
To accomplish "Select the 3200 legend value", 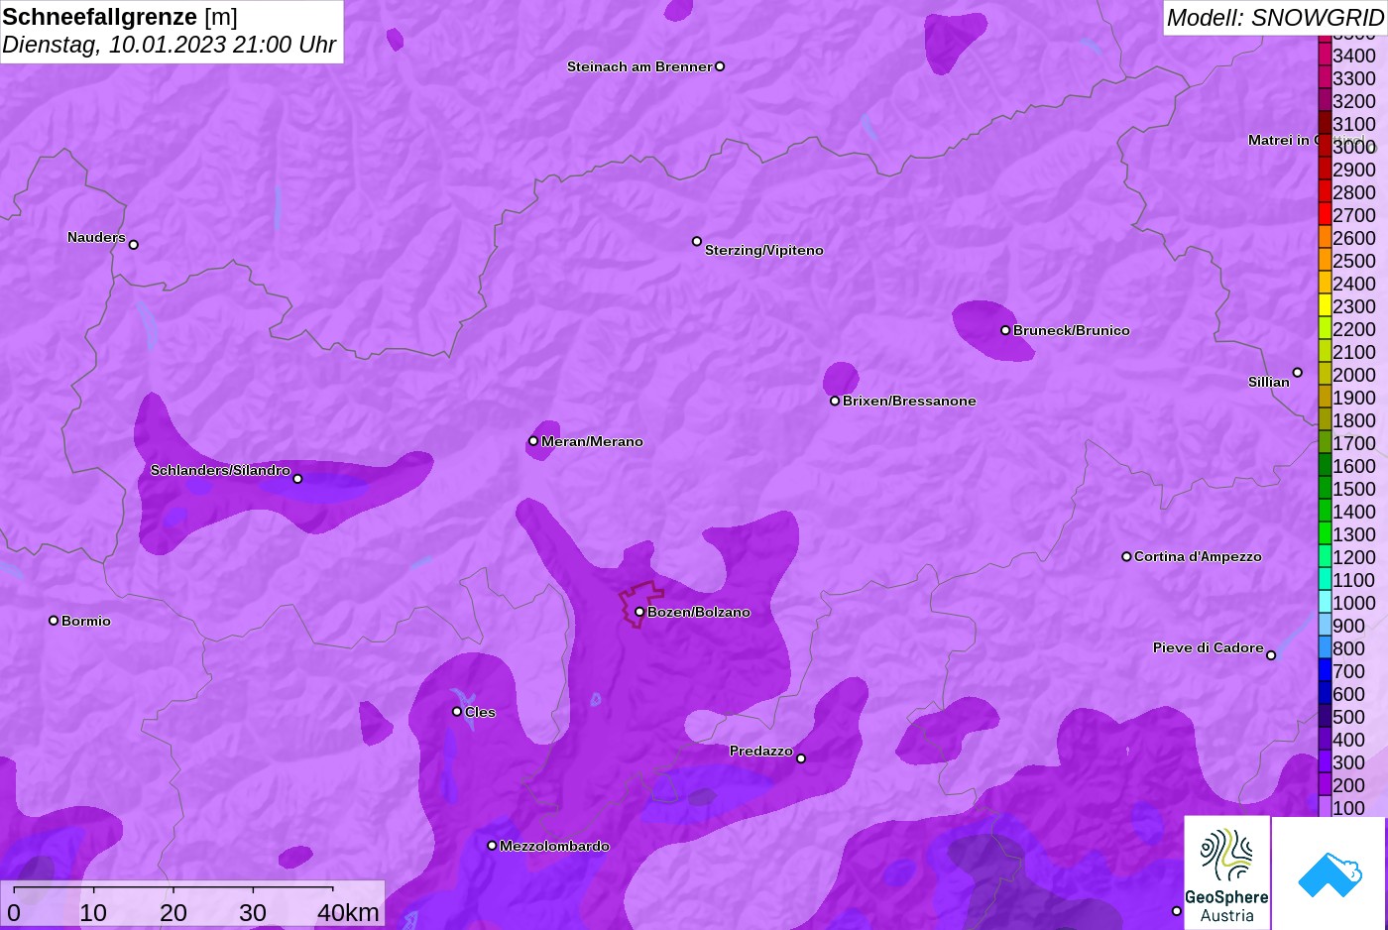I will [1354, 101].
